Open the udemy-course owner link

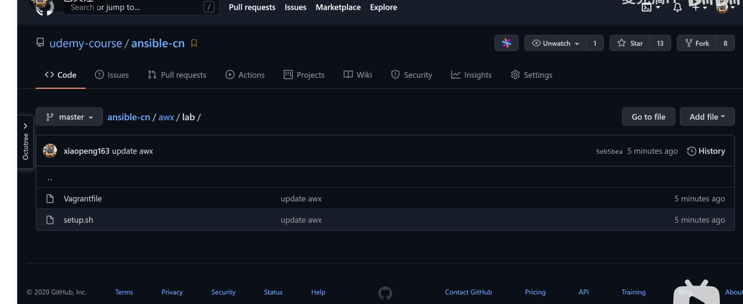pyautogui.click(x=86, y=43)
